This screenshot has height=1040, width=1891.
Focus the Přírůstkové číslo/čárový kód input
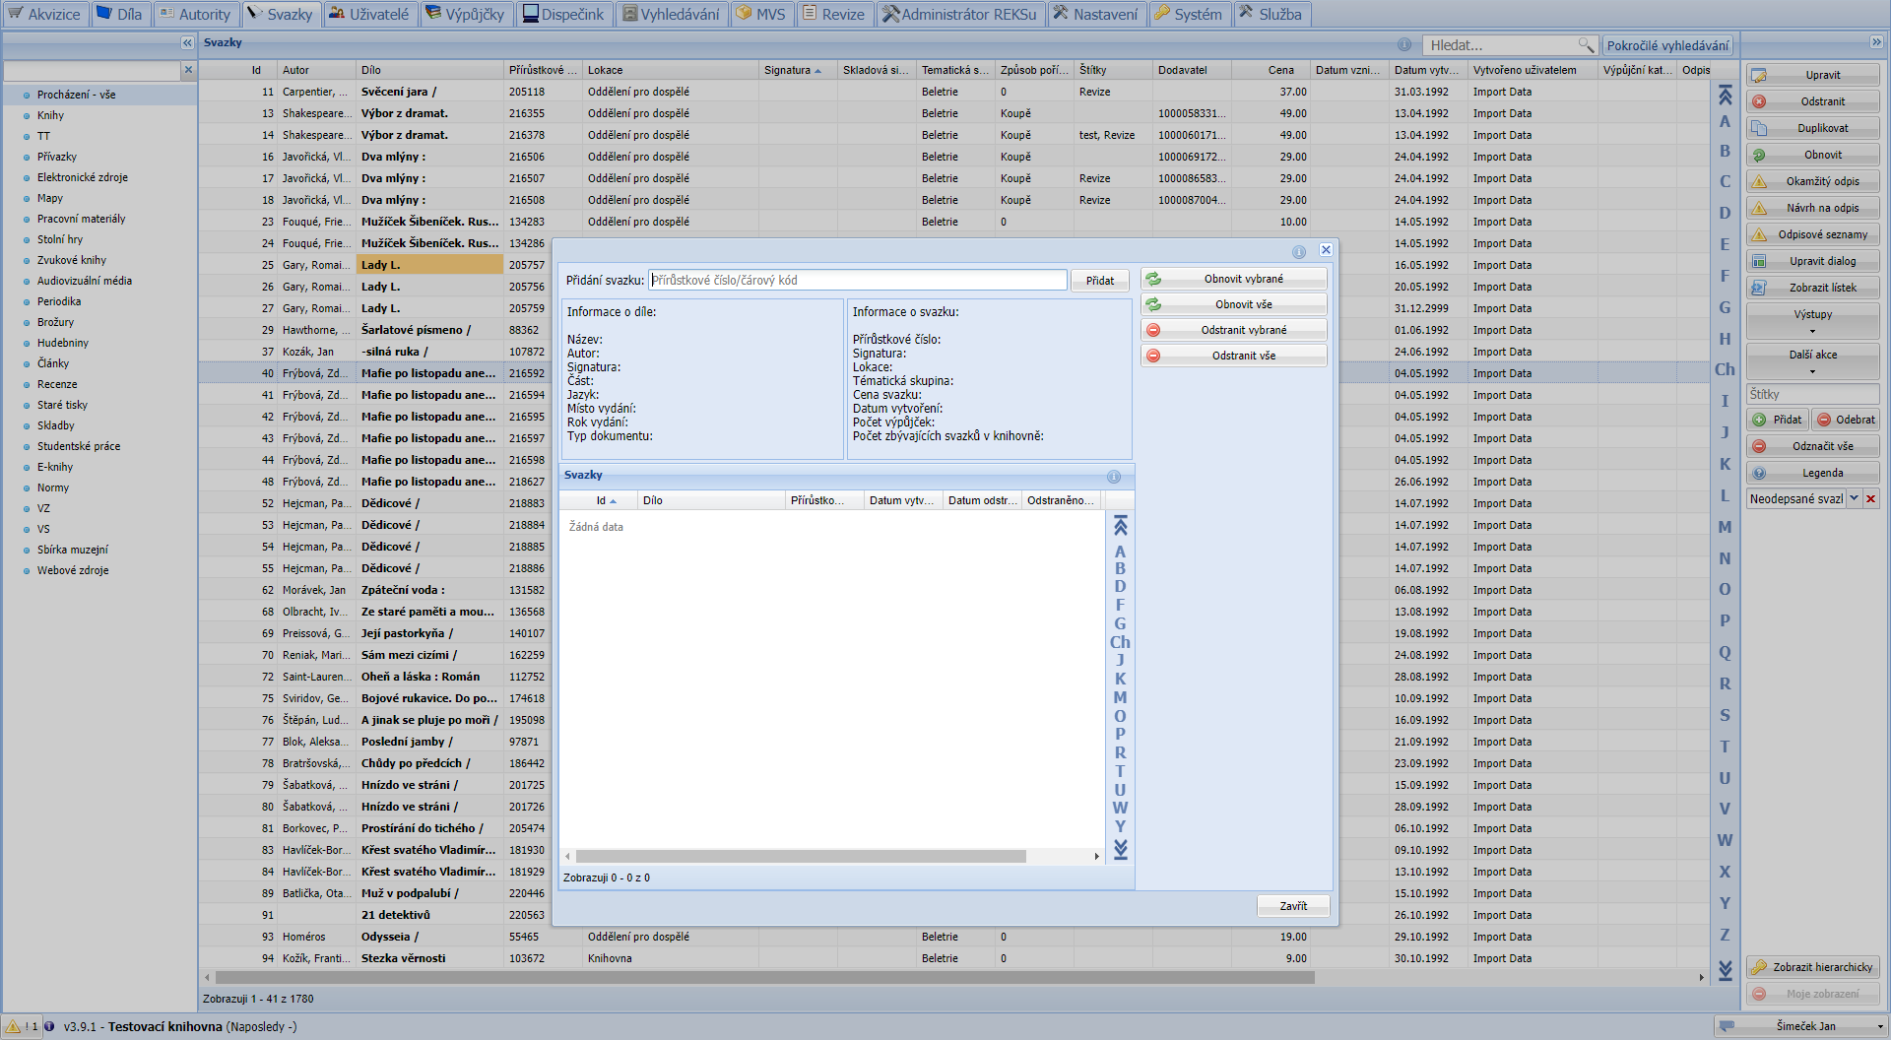coord(857,281)
